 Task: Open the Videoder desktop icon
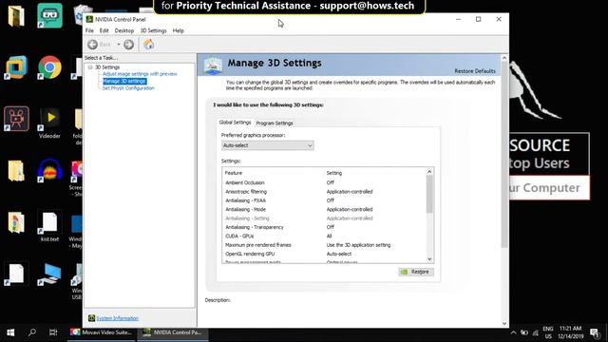pyautogui.click(x=49, y=123)
